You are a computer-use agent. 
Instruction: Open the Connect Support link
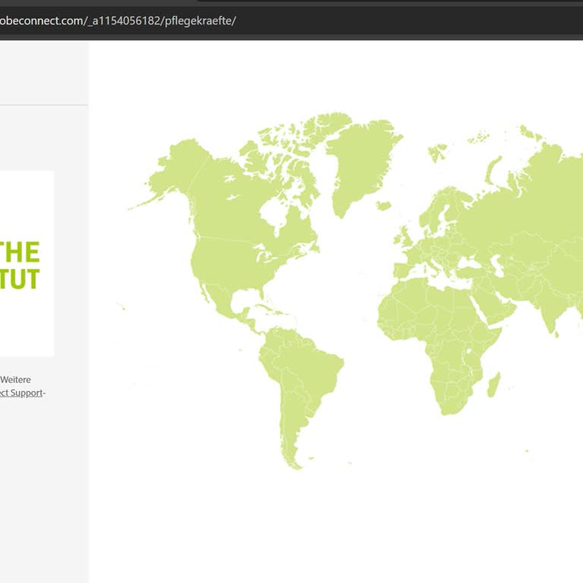tap(21, 392)
